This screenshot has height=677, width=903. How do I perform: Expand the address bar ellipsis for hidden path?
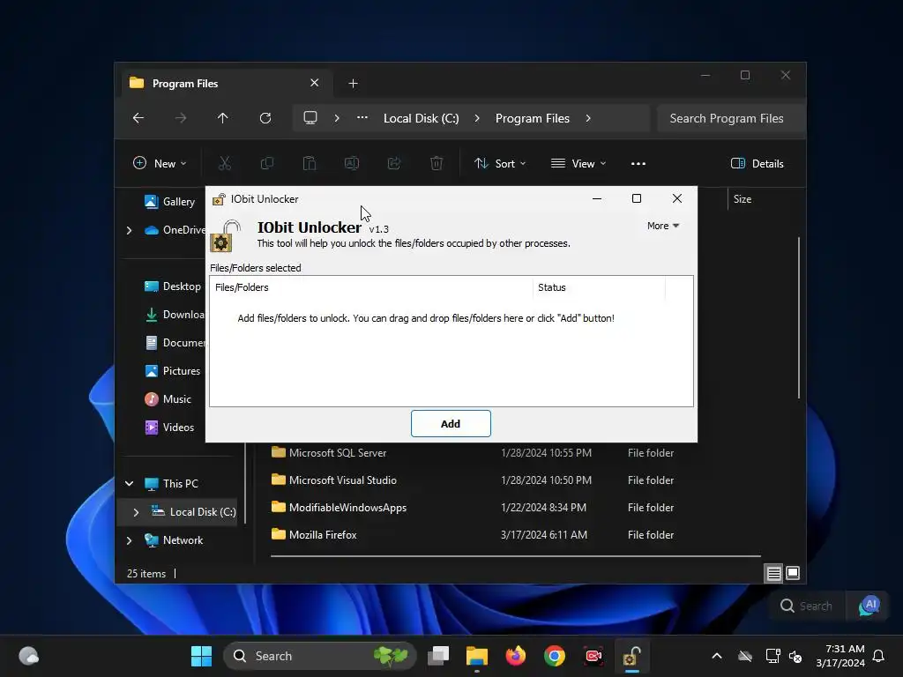[362, 117]
